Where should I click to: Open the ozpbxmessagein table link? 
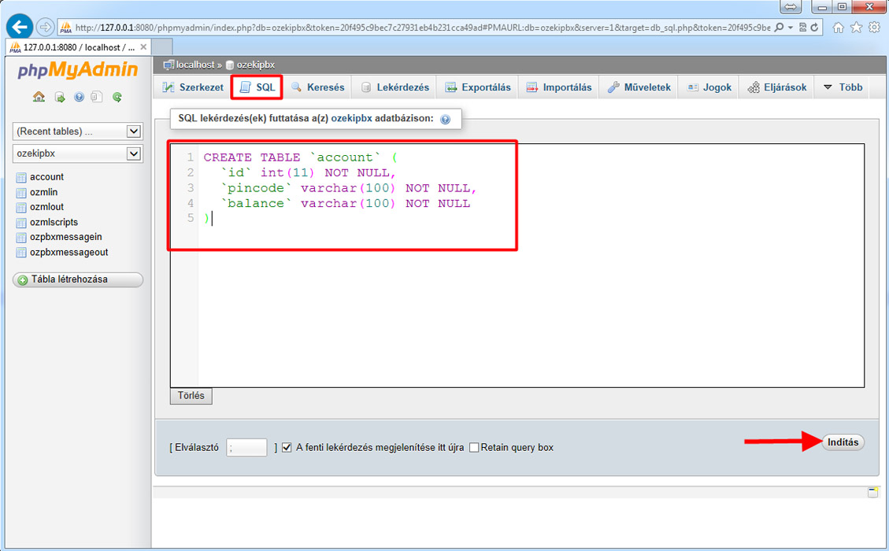(x=65, y=237)
